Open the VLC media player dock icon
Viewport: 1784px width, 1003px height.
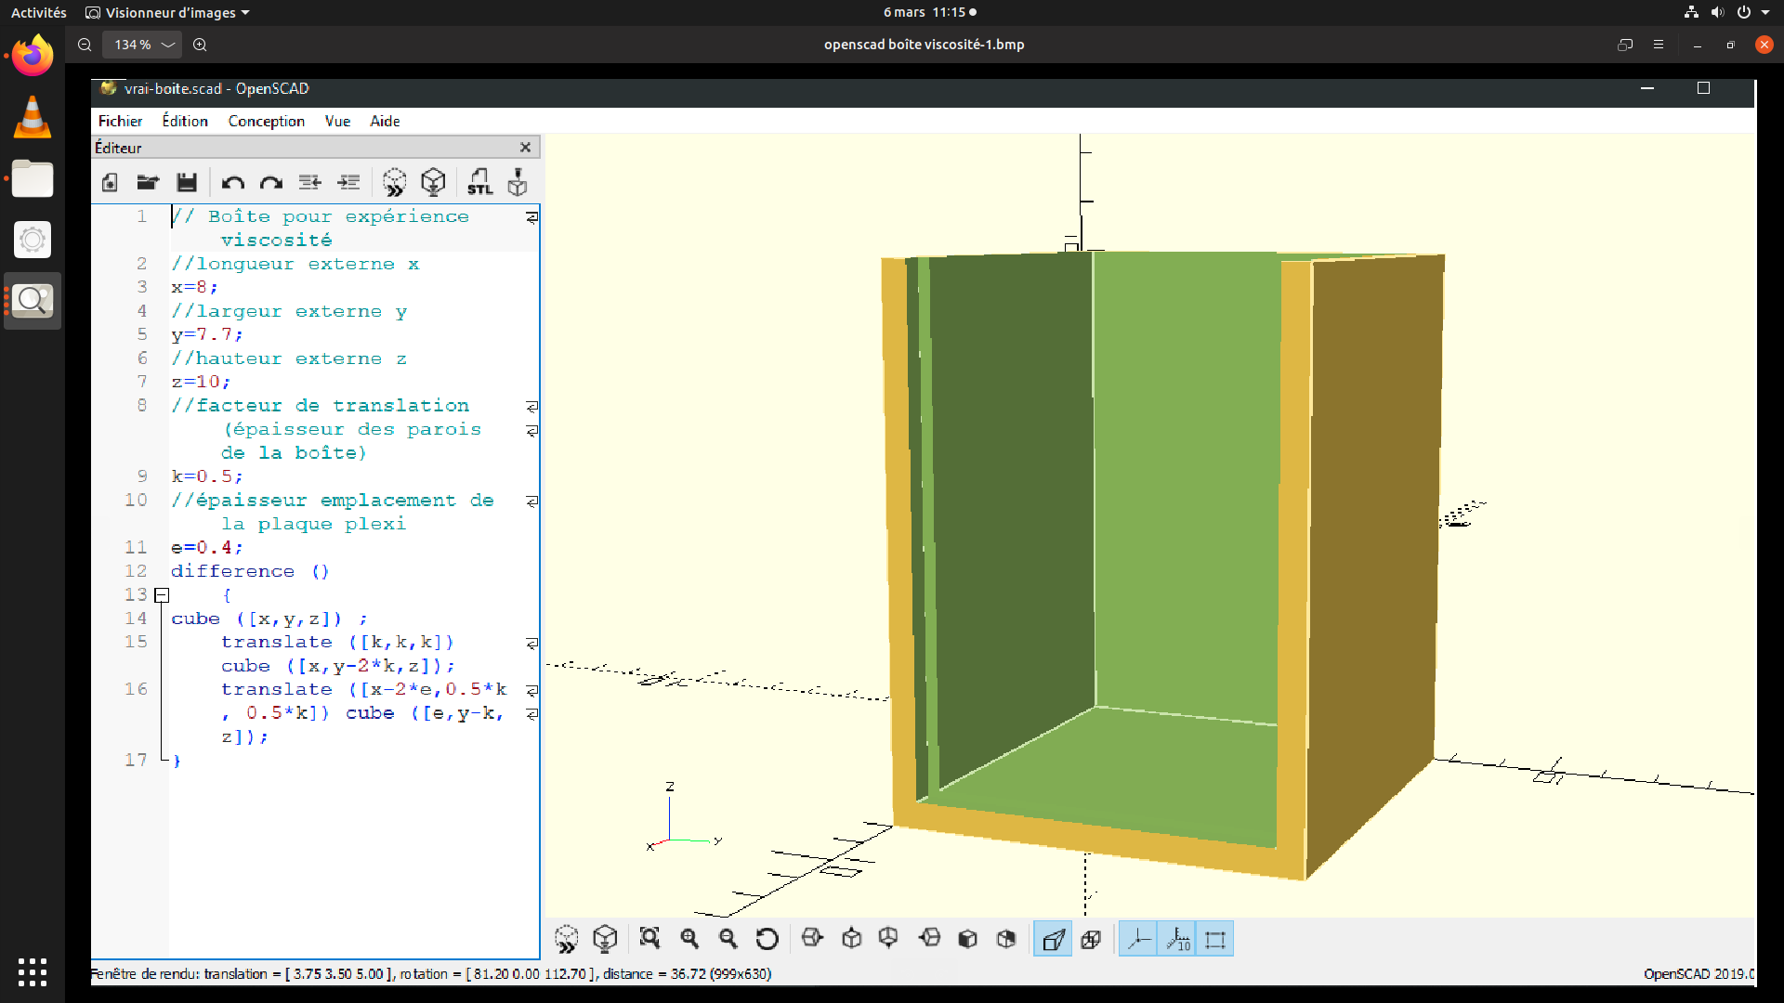click(33, 118)
